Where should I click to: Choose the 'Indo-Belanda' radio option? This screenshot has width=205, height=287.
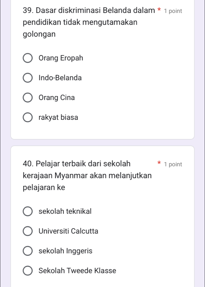[x=28, y=78]
